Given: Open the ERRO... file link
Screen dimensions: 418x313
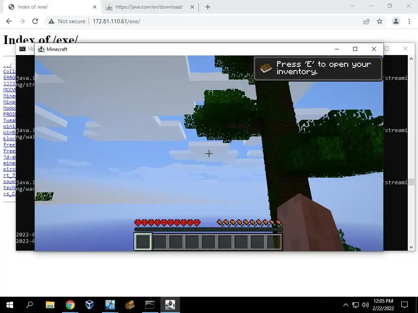Looking at the screenshot, I should point(9,77).
